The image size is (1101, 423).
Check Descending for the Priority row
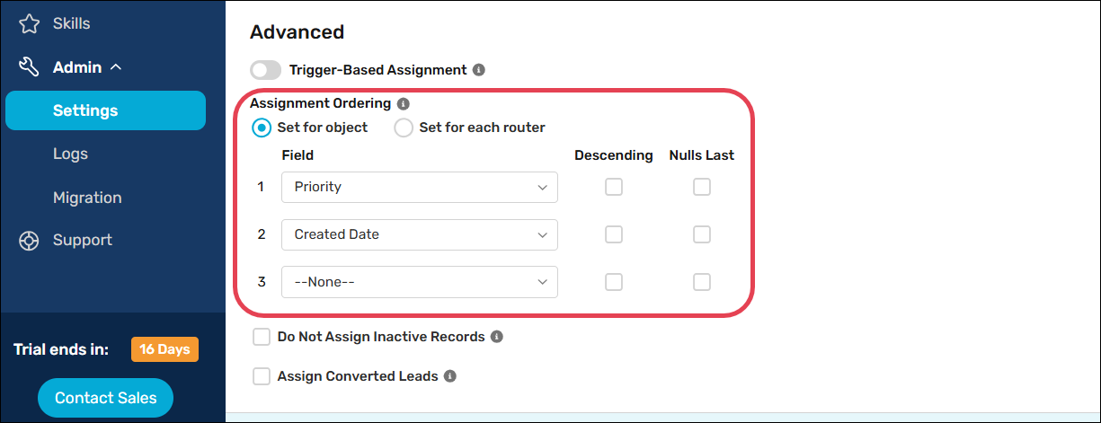click(x=614, y=188)
